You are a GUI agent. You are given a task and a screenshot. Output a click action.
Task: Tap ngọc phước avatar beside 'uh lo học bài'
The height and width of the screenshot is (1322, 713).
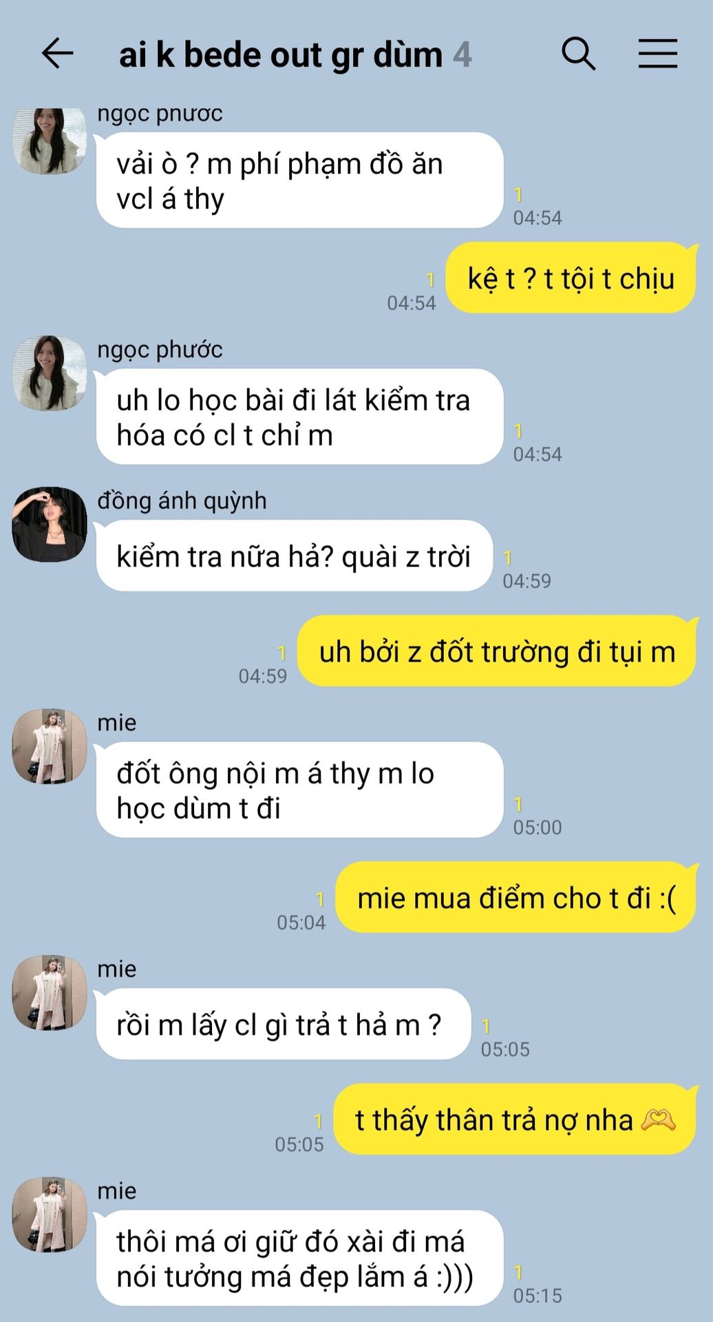50,373
